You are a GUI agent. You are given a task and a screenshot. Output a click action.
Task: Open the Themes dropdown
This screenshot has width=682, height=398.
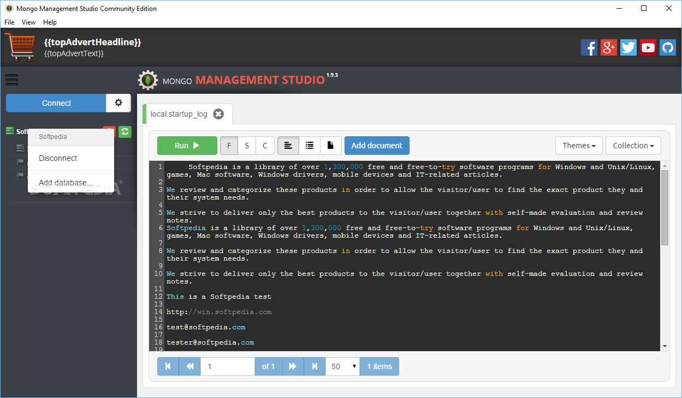(579, 146)
